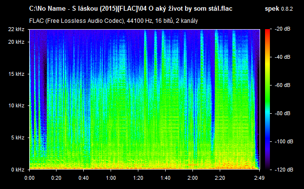
Task: Click the 20 kHz axis label
Action: 16,42
